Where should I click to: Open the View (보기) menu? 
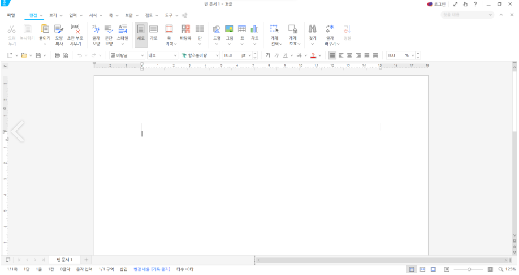(x=53, y=15)
